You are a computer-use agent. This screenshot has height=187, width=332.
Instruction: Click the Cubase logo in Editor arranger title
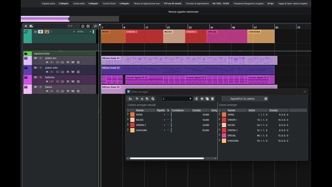[128, 92]
